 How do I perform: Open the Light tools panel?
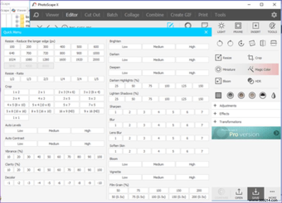[221, 27]
